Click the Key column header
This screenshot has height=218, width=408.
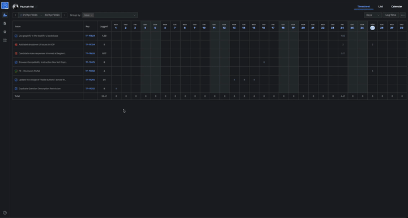(x=90, y=27)
